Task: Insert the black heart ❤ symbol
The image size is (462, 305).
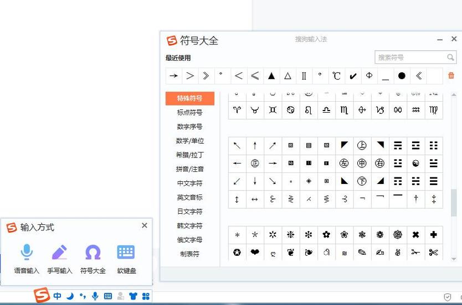Action: tap(255, 252)
